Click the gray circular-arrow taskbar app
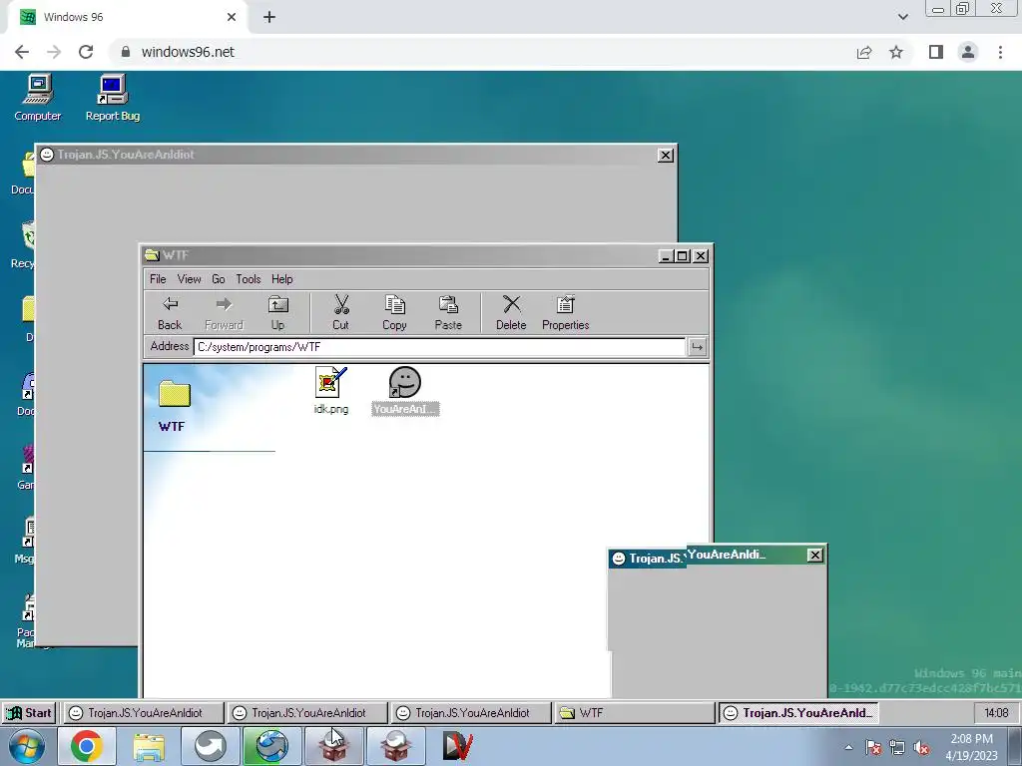Screen dimensions: 1022x766 coord(210,746)
